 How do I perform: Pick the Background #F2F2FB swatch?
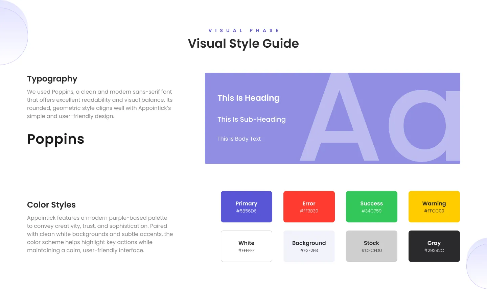[x=309, y=246]
